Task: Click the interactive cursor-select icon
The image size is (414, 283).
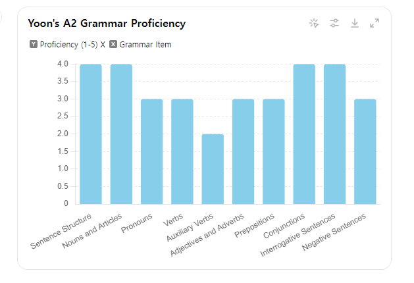Action: 314,24
